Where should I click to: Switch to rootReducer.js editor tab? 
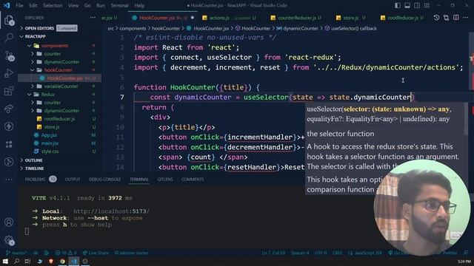click(x=403, y=18)
